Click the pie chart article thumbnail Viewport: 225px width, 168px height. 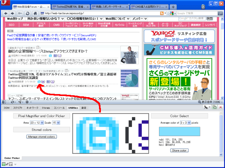[130, 78]
